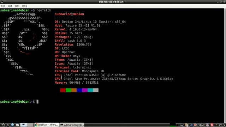Viewport: 226px width, 127px height.
Task: Open the File menu
Action: point(3,6)
